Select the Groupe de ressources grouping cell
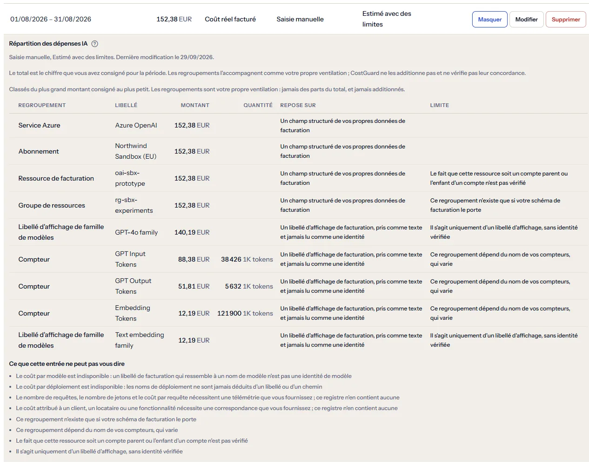The image size is (589, 465). click(52, 205)
